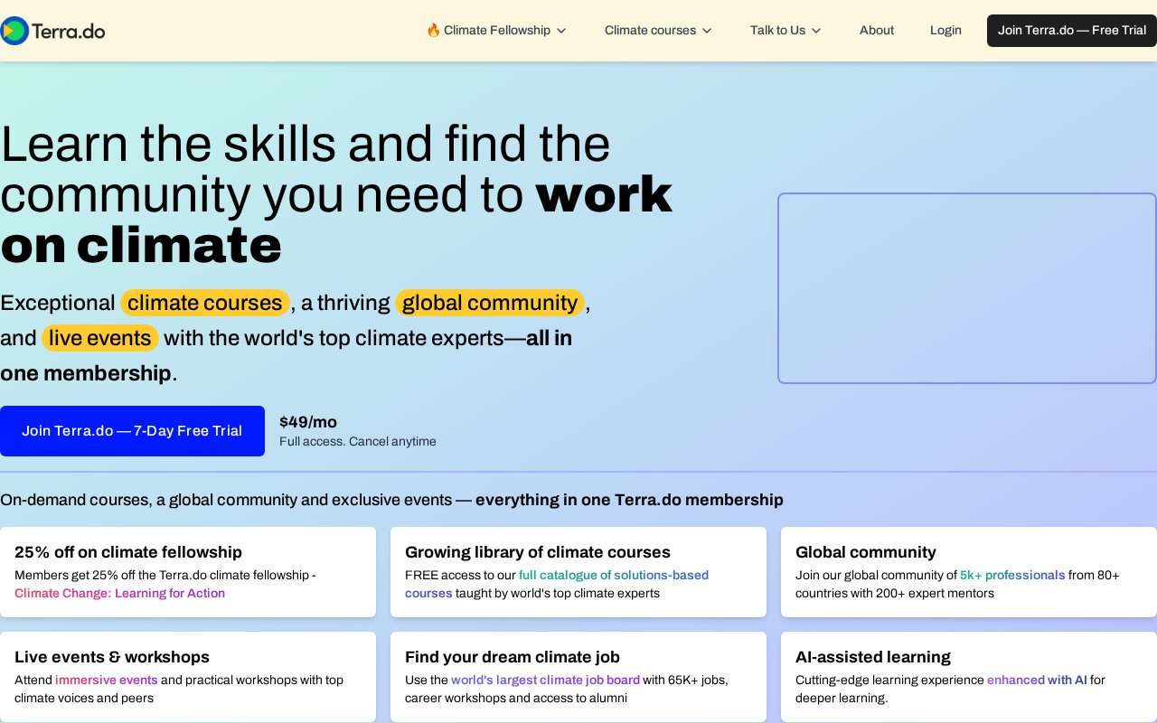The width and height of the screenshot is (1157, 723).
Task: Click the work on climate headline text
Action: 336,219
